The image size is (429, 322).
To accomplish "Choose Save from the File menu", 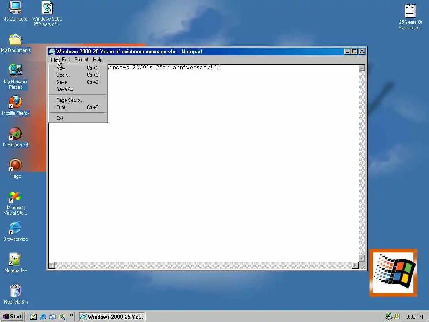I will [x=78, y=82].
